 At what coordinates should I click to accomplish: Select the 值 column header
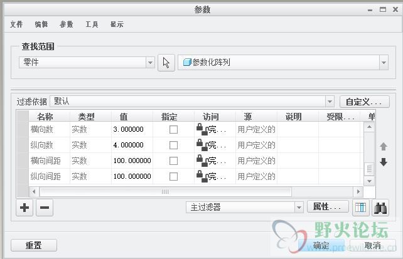(x=132, y=117)
